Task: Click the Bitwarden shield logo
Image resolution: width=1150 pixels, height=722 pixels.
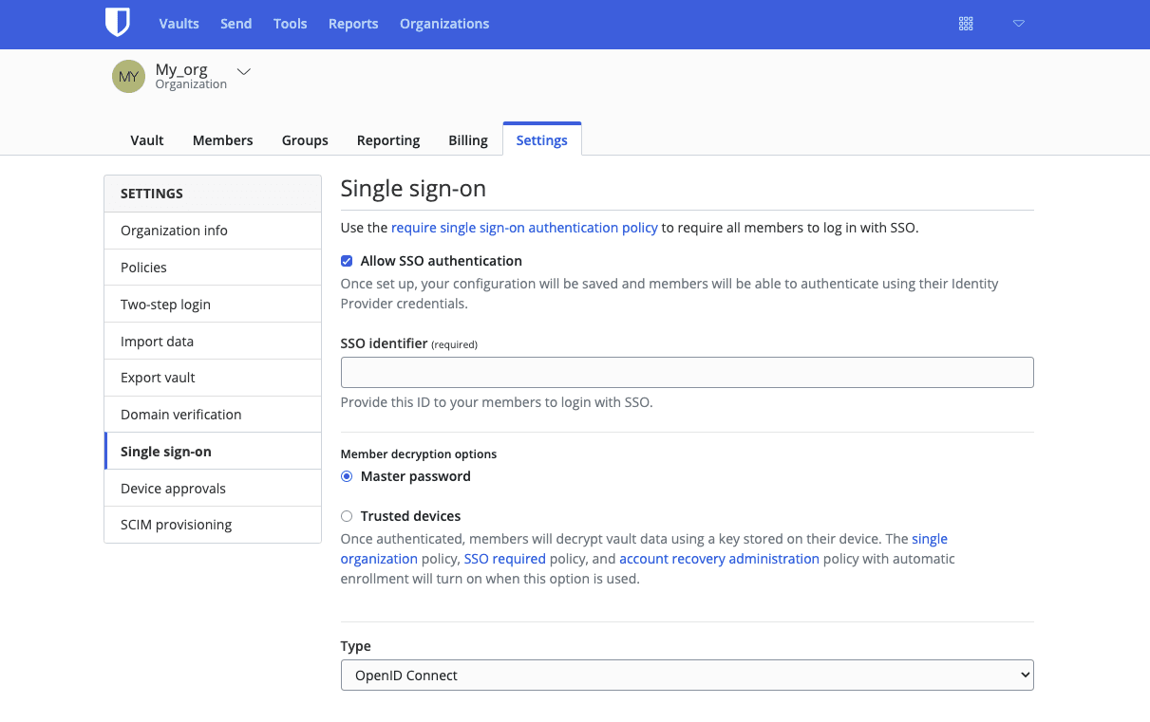Action: (x=118, y=23)
